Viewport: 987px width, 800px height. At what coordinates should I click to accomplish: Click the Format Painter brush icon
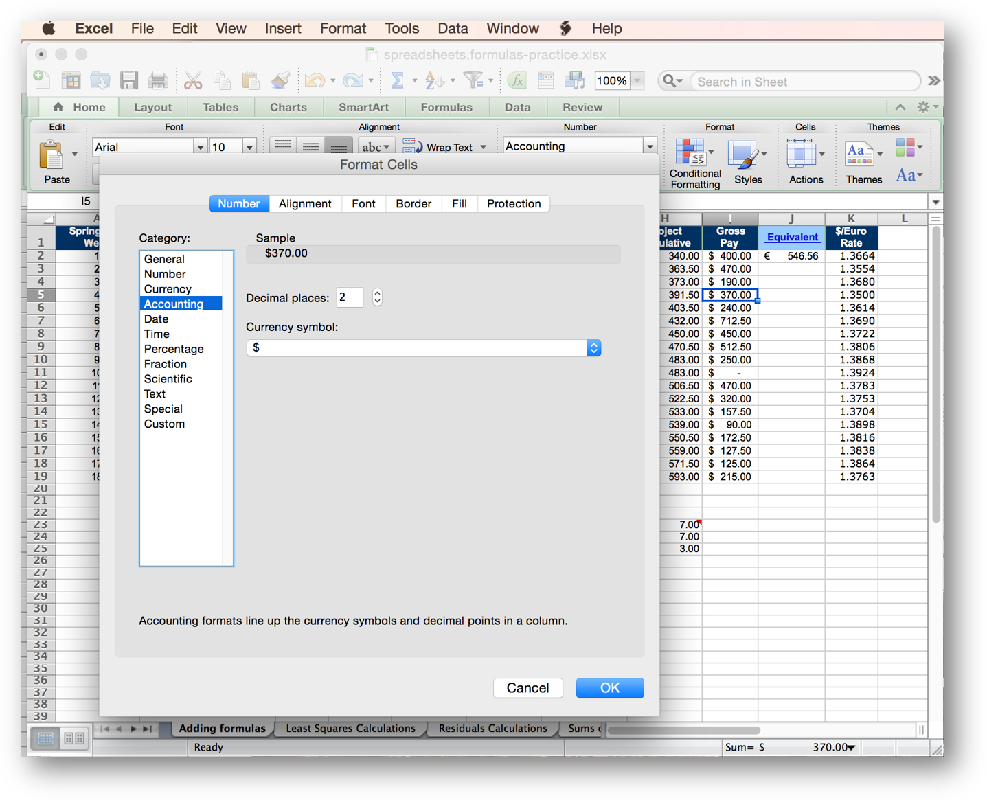click(x=280, y=81)
